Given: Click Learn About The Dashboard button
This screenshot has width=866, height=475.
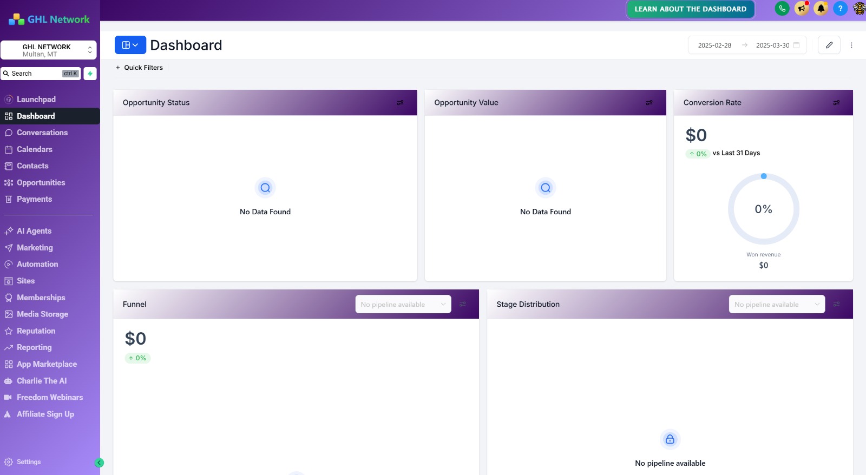Looking at the screenshot, I should [x=690, y=9].
